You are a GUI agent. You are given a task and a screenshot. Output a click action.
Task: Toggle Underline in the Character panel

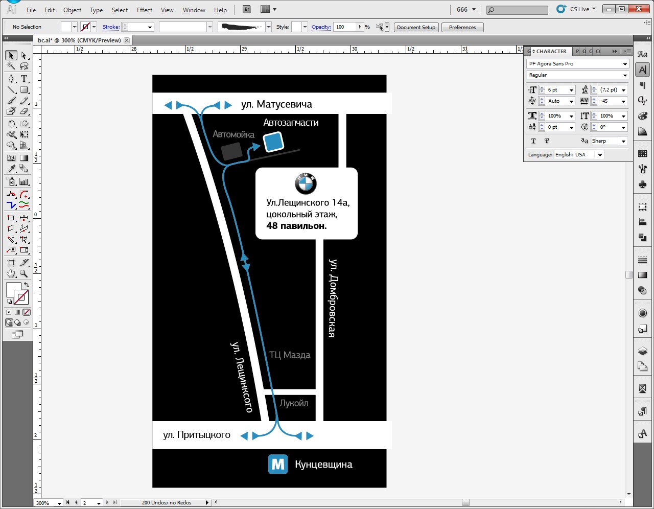tap(533, 141)
